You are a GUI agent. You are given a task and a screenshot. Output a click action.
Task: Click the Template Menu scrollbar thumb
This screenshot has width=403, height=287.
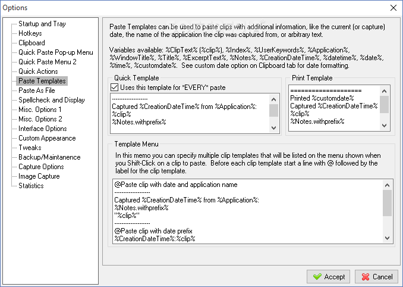tap(388, 203)
